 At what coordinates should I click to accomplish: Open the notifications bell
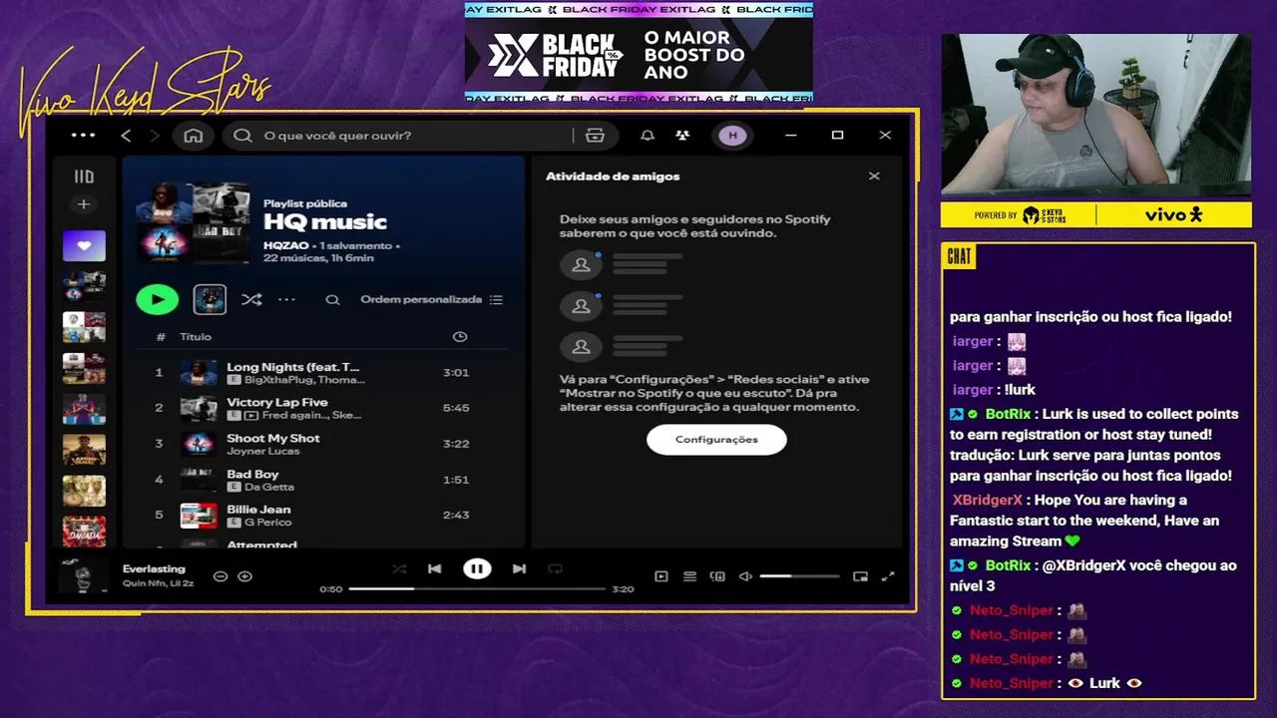647,136
